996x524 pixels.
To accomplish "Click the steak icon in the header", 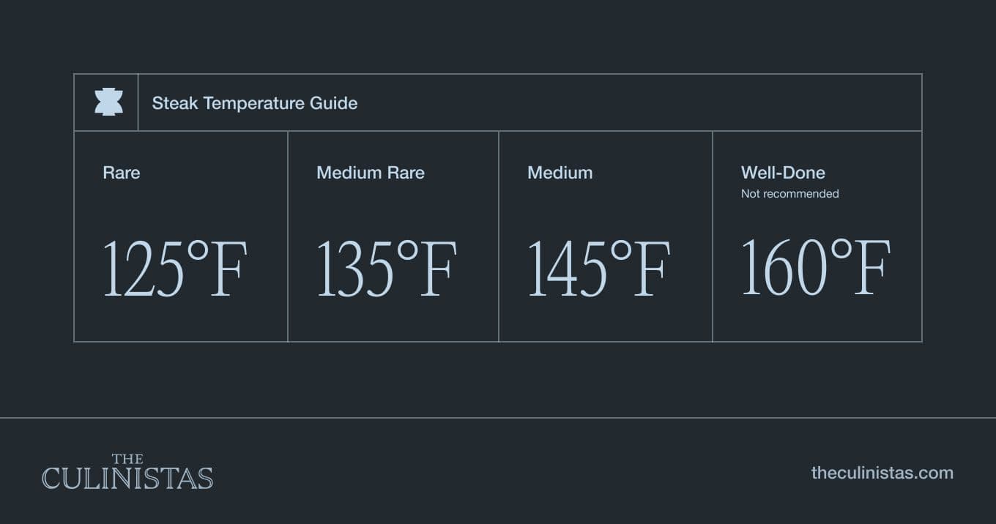I will click(108, 102).
